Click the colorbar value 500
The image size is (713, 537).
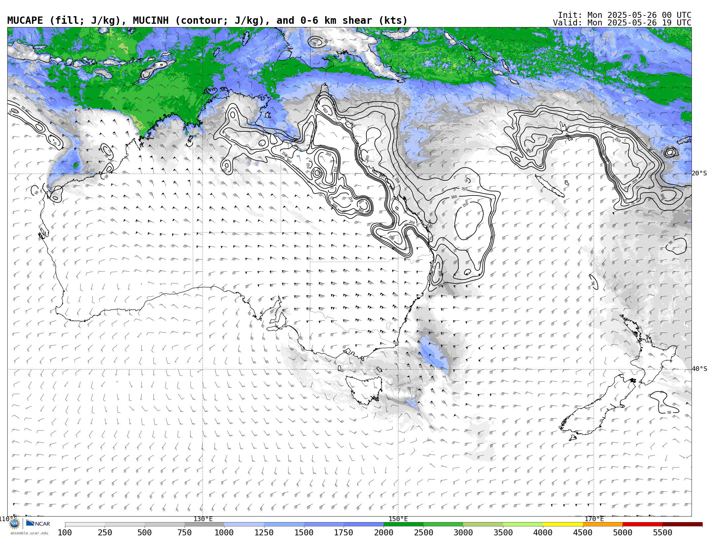click(x=145, y=533)
